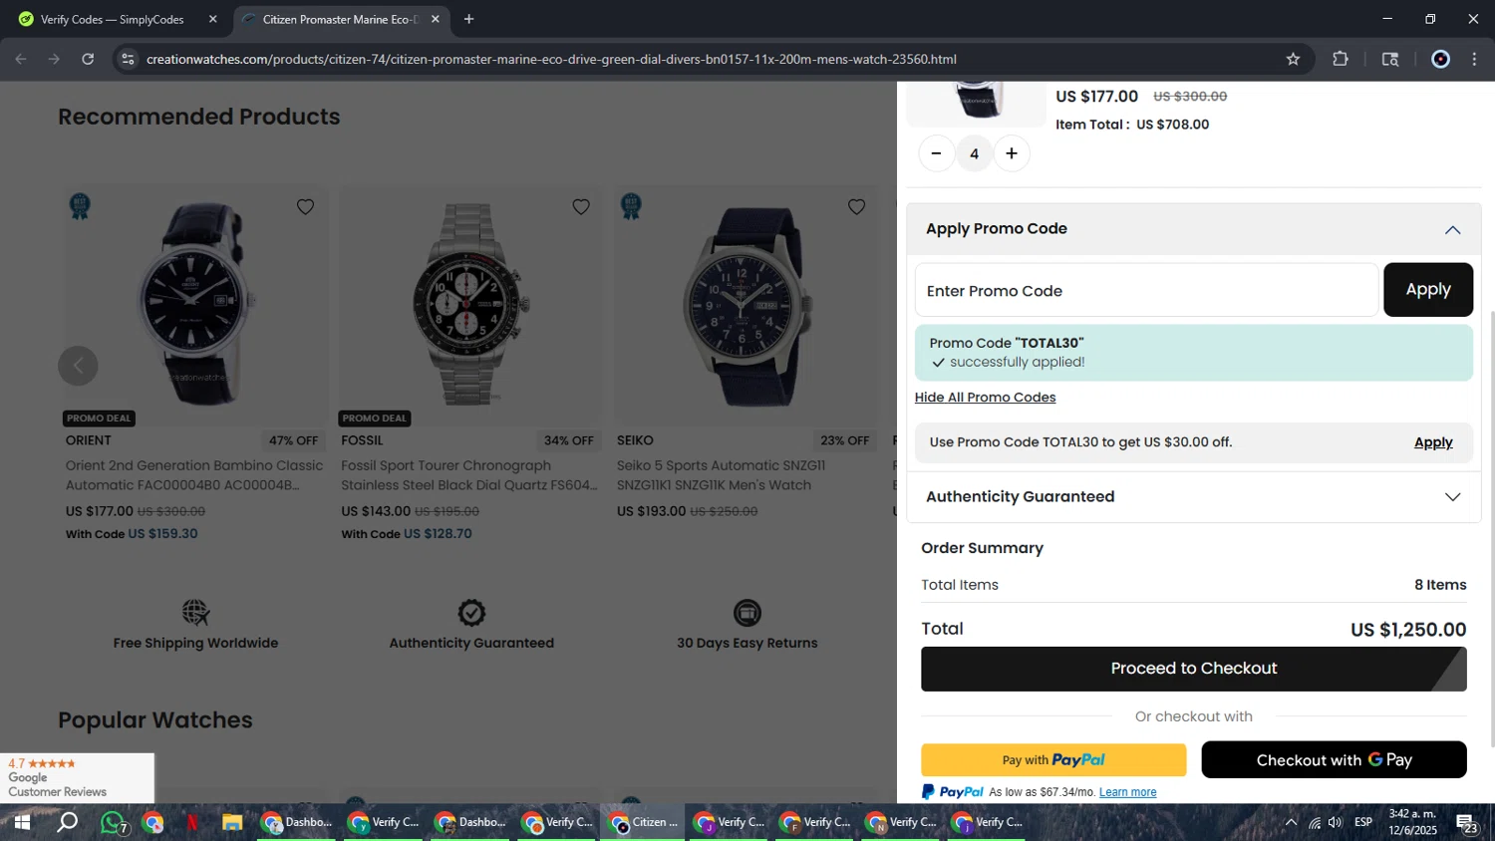Click the Orient 47% OFF badge
Screen dimensions: 1495x841
[x=293, y=440]
